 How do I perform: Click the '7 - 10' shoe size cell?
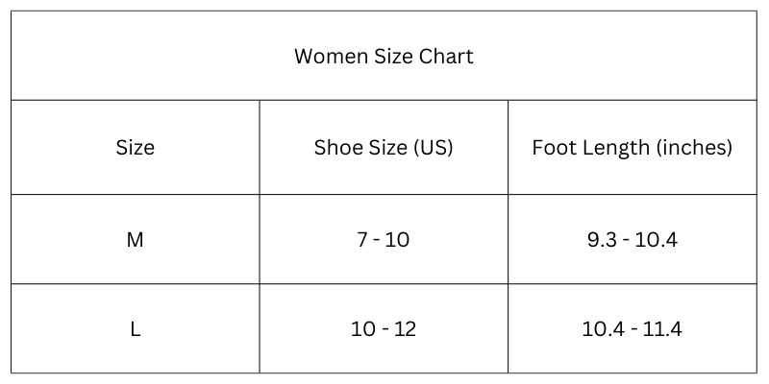[384, 240]
